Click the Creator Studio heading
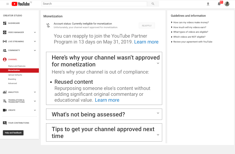Image resolution: width=235 pixels, height=154 pixels. (13, 15)
